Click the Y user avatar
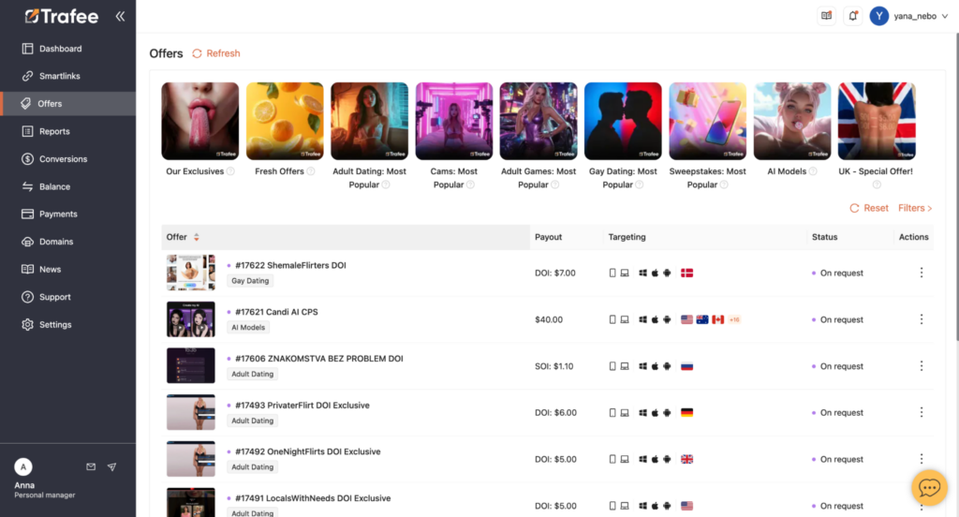Screen dimensions: 959x517 [x=878, y=16]
